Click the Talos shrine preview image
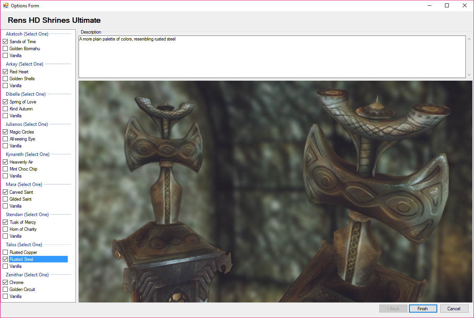The width and height of the screenshot is (474, 318). [276, 191]
